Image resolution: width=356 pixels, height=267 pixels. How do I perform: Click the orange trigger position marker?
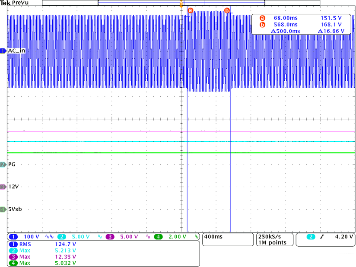coord(181,4)
